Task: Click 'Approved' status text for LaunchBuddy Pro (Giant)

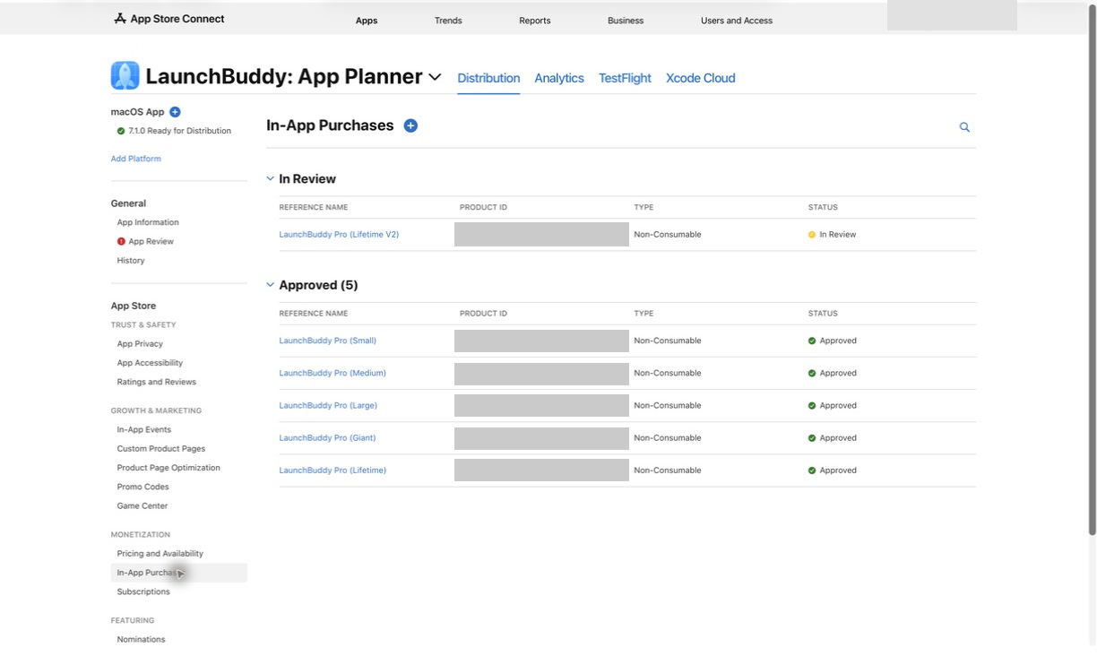Action: (838, 438)
